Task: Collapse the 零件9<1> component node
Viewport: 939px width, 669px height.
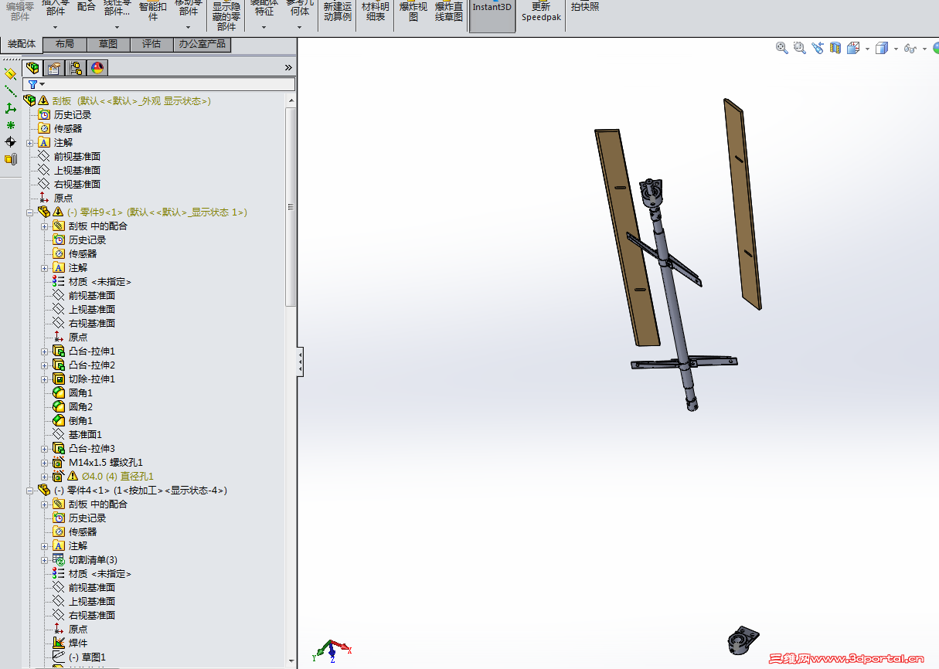Action: click(30, 212)
